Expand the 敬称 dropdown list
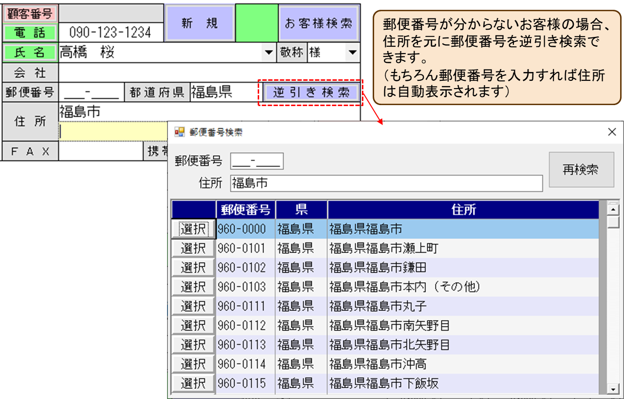Viewport: 624px width, 399px height. [352, 53]
